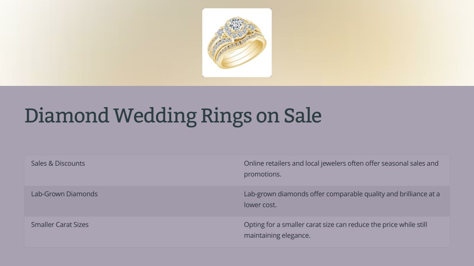474x266 pixels.
Task: Click the word Wedding in the title
Action: tap(155, 116)
